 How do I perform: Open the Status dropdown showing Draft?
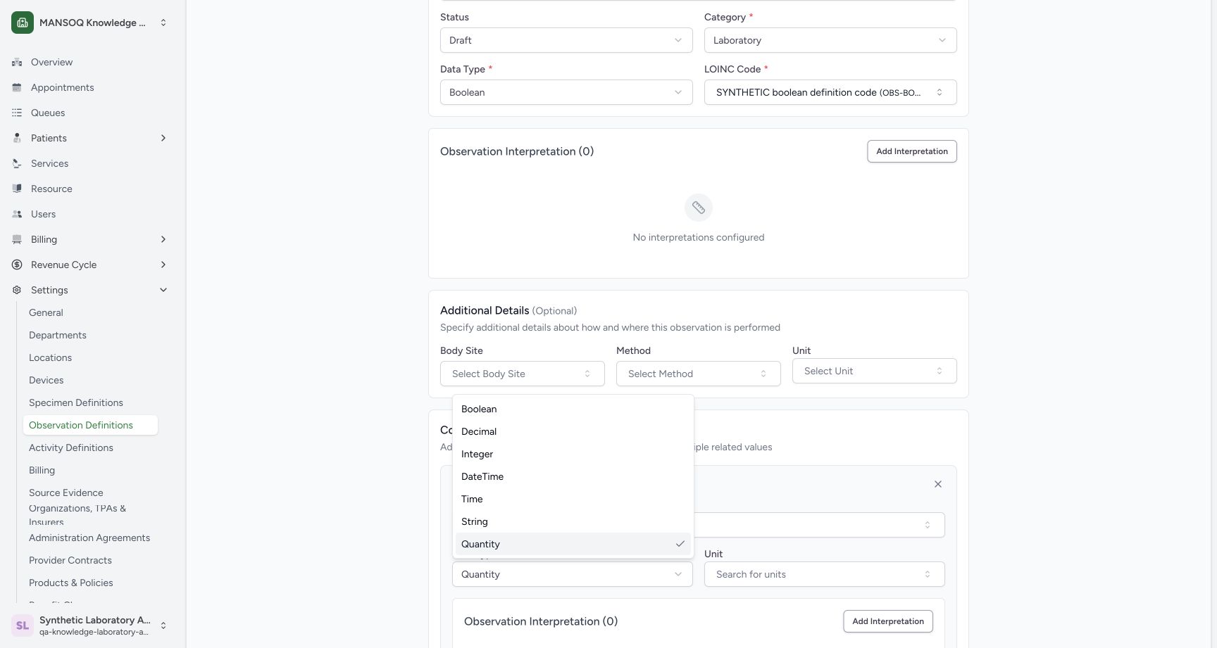coord(566,40)
